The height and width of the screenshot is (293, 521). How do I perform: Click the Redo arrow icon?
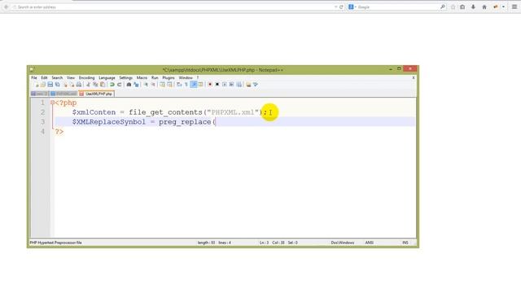tap(120, 85)
